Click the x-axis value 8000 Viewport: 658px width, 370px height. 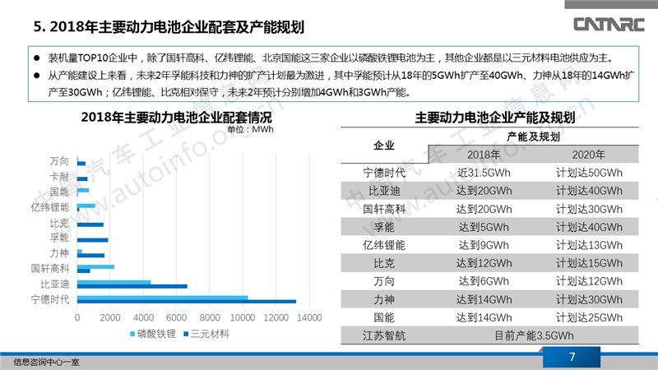(x=210, y=317)
